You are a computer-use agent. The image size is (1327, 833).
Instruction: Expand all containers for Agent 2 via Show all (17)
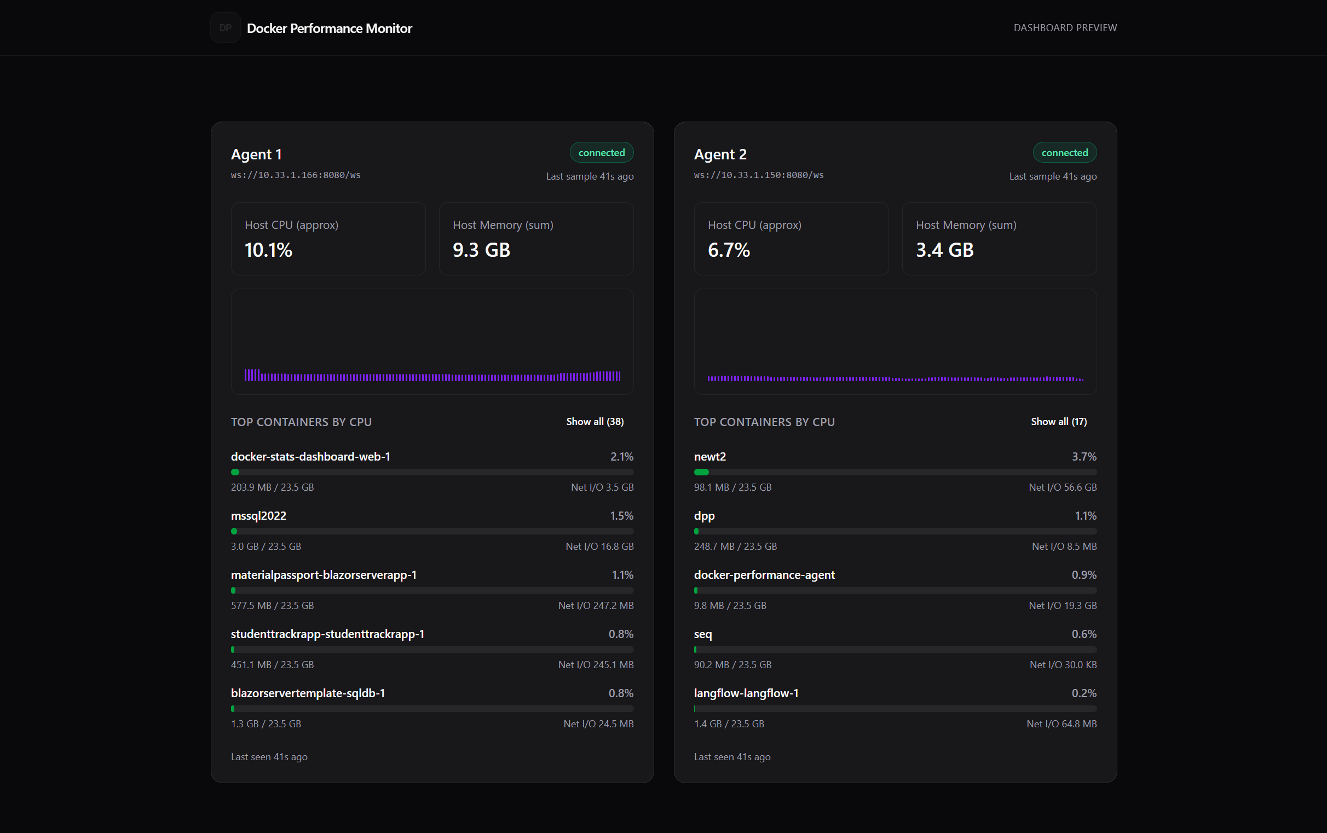[x=1058, y=421]
